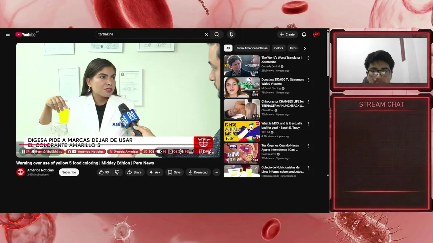Open the player settings gear
Viewport: 433px width, 243px height.
pyautogui.click(x=181, y=152)
